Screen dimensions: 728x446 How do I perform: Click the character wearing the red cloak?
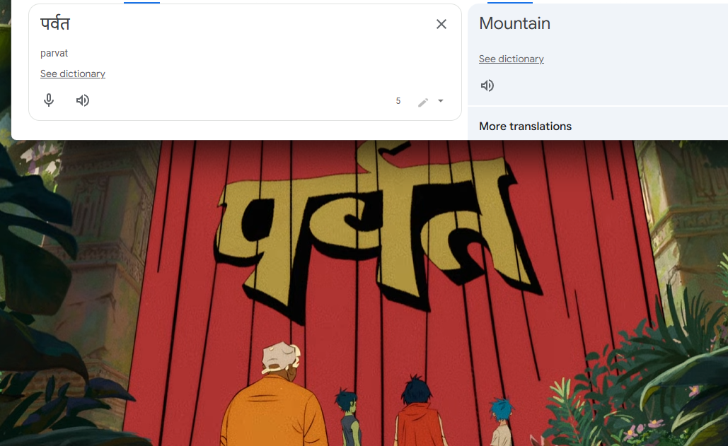coord(419,413)
